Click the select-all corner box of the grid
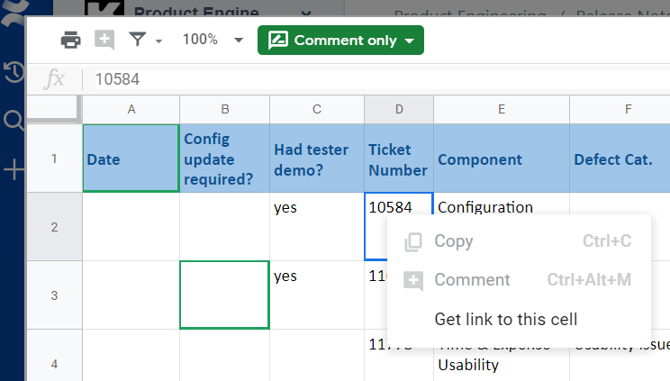Image resolution: width=670 pixels, height=381 pixels. [54, 109]
